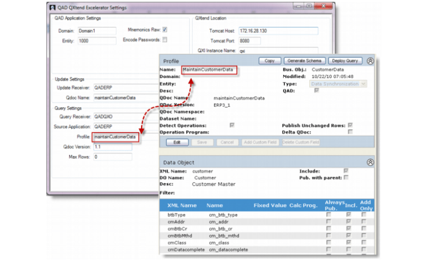Click the Max Rows input field

[x=113, y=157]
